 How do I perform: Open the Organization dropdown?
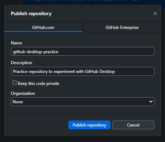83,101
